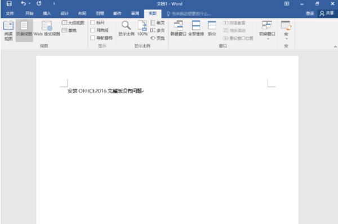Switch to the 审阅 (Review) tab
Image resolution: width=338 pixels, height=224 pixels.
coord(135,14)
